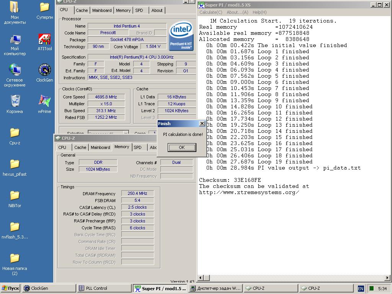Image resolution: width=392 pixels, height=294 pixels.
Task: Click the Checksum: 33E168FE line
Action: pyautogui.click(x=230, y=180)
